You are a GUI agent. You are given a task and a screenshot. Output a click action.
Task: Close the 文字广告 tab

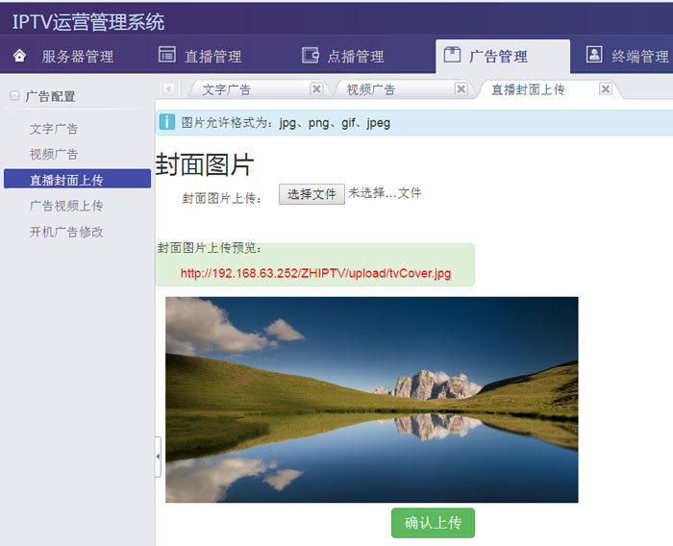pyautogui.click(x=316, y=88)
